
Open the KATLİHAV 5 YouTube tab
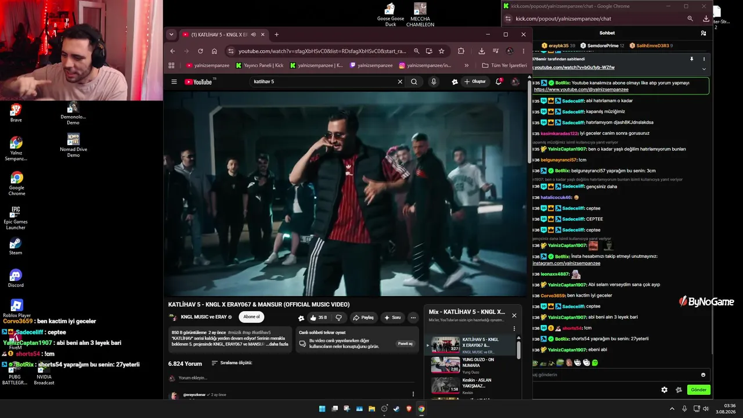coord(223,35)
